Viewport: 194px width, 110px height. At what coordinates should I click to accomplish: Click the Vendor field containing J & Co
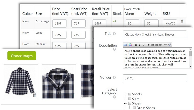point(154,78)
